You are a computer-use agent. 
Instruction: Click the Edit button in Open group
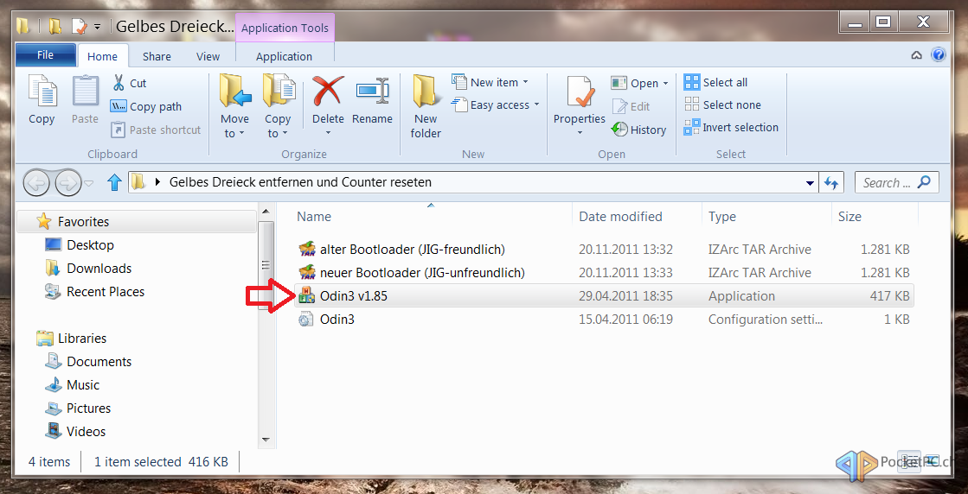[631, 106]
